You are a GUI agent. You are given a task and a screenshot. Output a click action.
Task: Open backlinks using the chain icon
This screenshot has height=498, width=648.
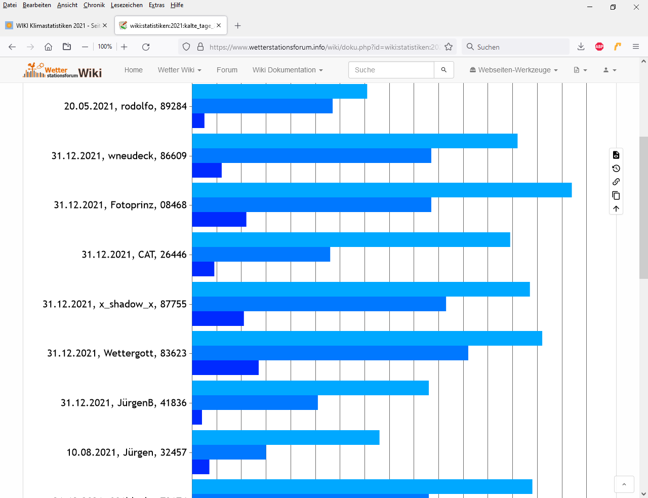click(616, 182)
